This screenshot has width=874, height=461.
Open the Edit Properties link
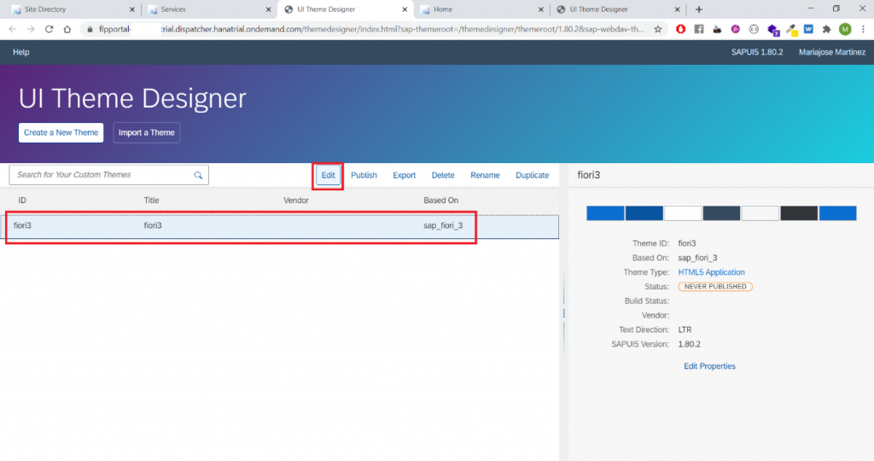pos(709,366)
